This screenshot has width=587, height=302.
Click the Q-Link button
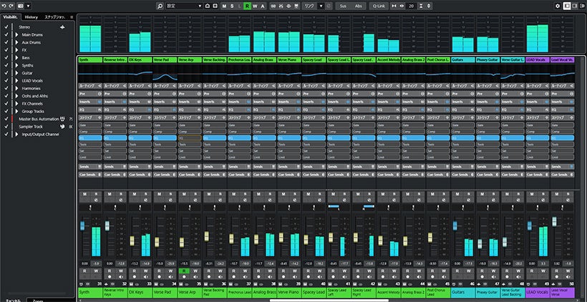[379, 6]
